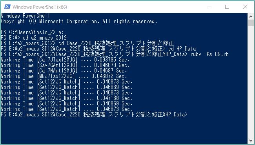The width and height of the screenshot is (255, 145).
Task: Close the Windows PowerShell window
Action: click(245, 7)
